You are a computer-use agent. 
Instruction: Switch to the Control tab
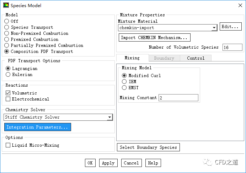[x=196, y=58]
